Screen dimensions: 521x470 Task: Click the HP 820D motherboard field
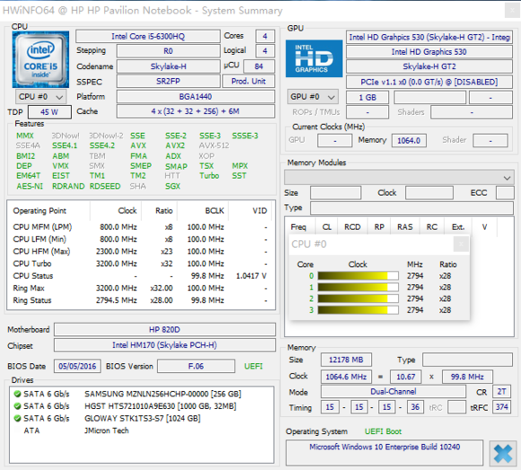[x=164, y=330]
